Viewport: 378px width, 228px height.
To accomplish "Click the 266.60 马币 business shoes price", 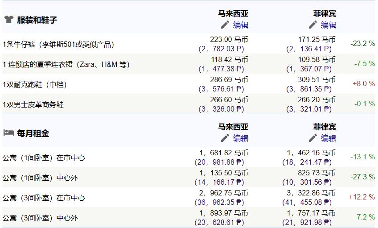I will pos(229,99).
